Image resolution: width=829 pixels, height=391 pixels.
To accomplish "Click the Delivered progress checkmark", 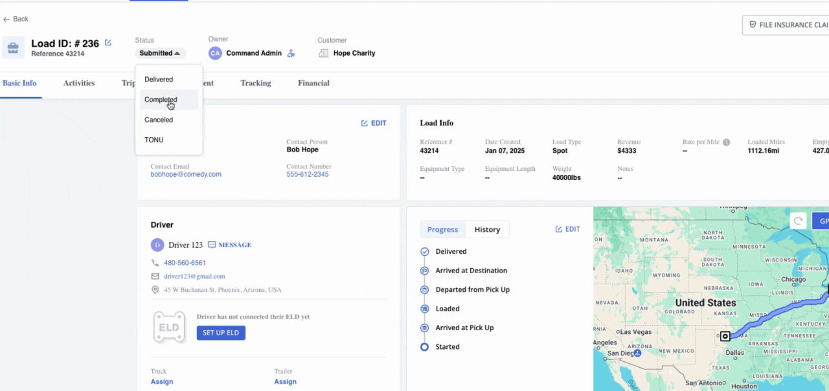I will 424,252.
